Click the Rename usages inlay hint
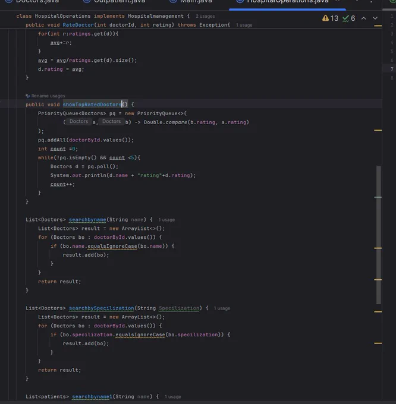396x404 pixels. pos(48,96)
